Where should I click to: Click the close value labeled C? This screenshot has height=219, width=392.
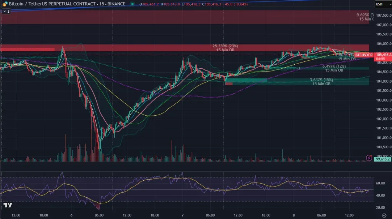click(211, 4)
